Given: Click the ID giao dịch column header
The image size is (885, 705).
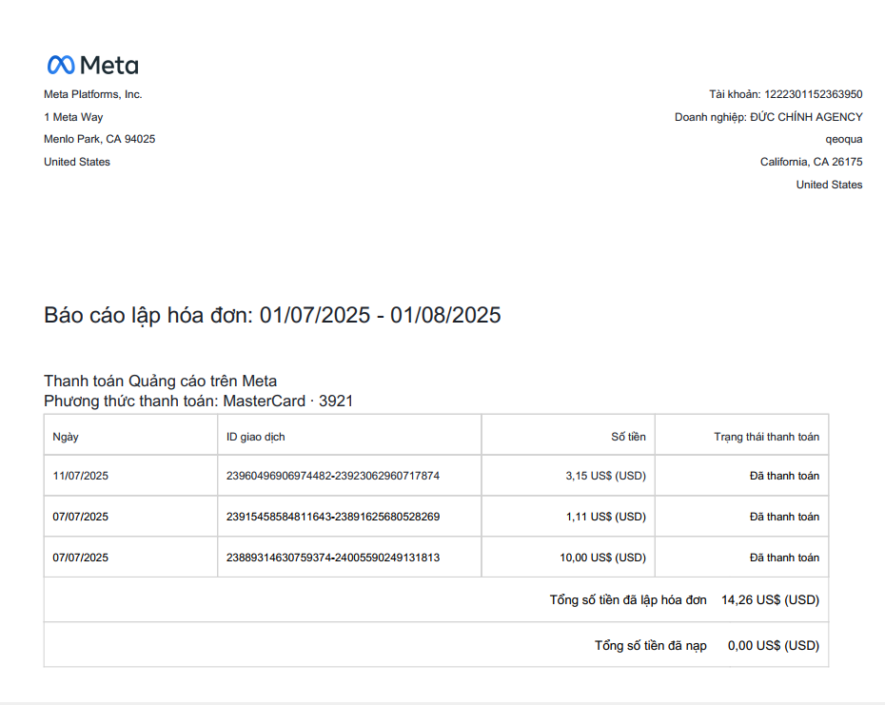Looking at the screenshot, I should [x=255, y=437].
